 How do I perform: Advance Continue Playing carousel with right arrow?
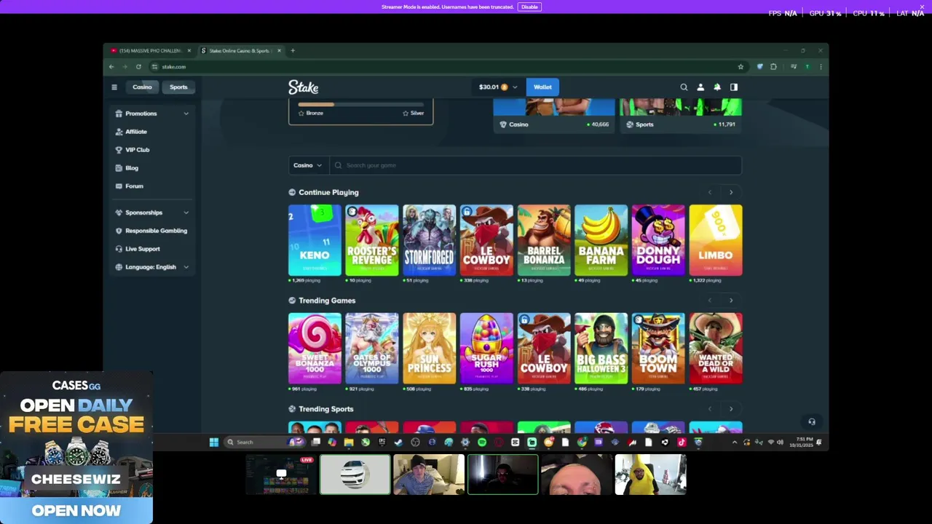pos(731,192)
